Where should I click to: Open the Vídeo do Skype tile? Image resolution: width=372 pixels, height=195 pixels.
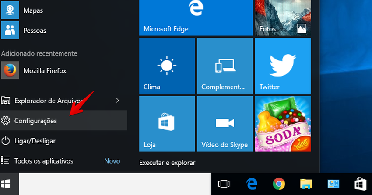pyautogui.click(x=225, y=124)
